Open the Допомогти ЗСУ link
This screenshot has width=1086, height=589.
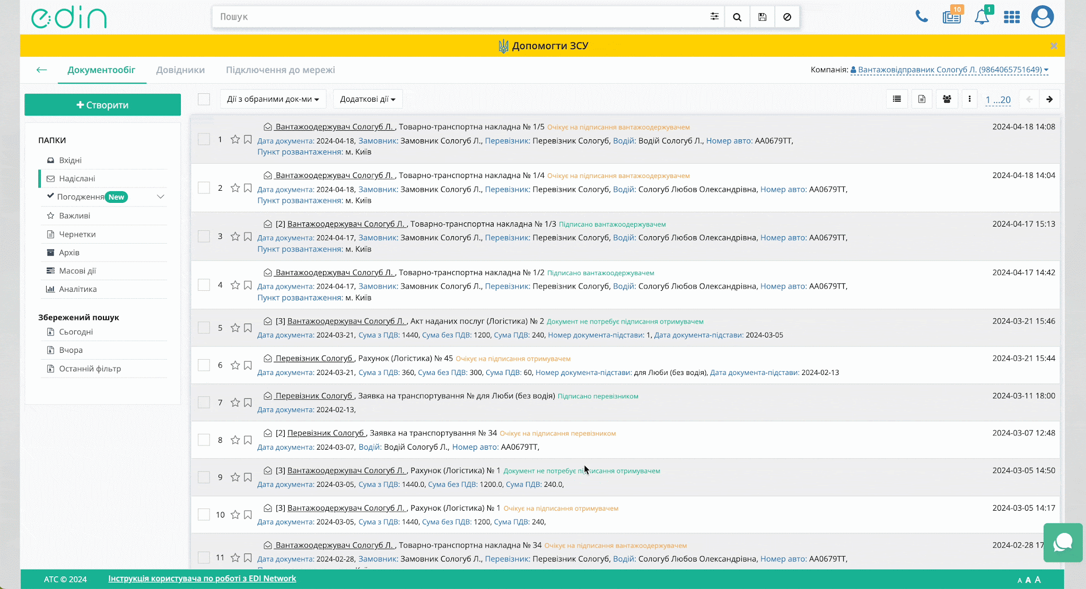[544, 46]
